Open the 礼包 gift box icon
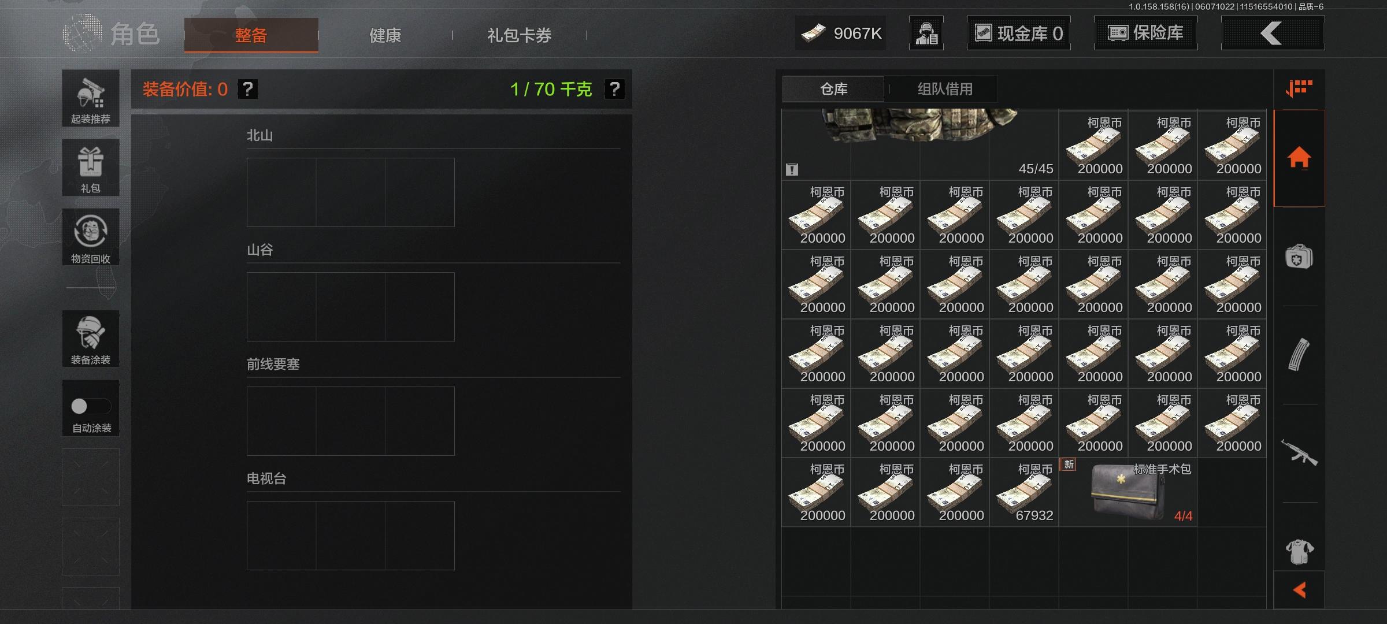 pos(91,168)
